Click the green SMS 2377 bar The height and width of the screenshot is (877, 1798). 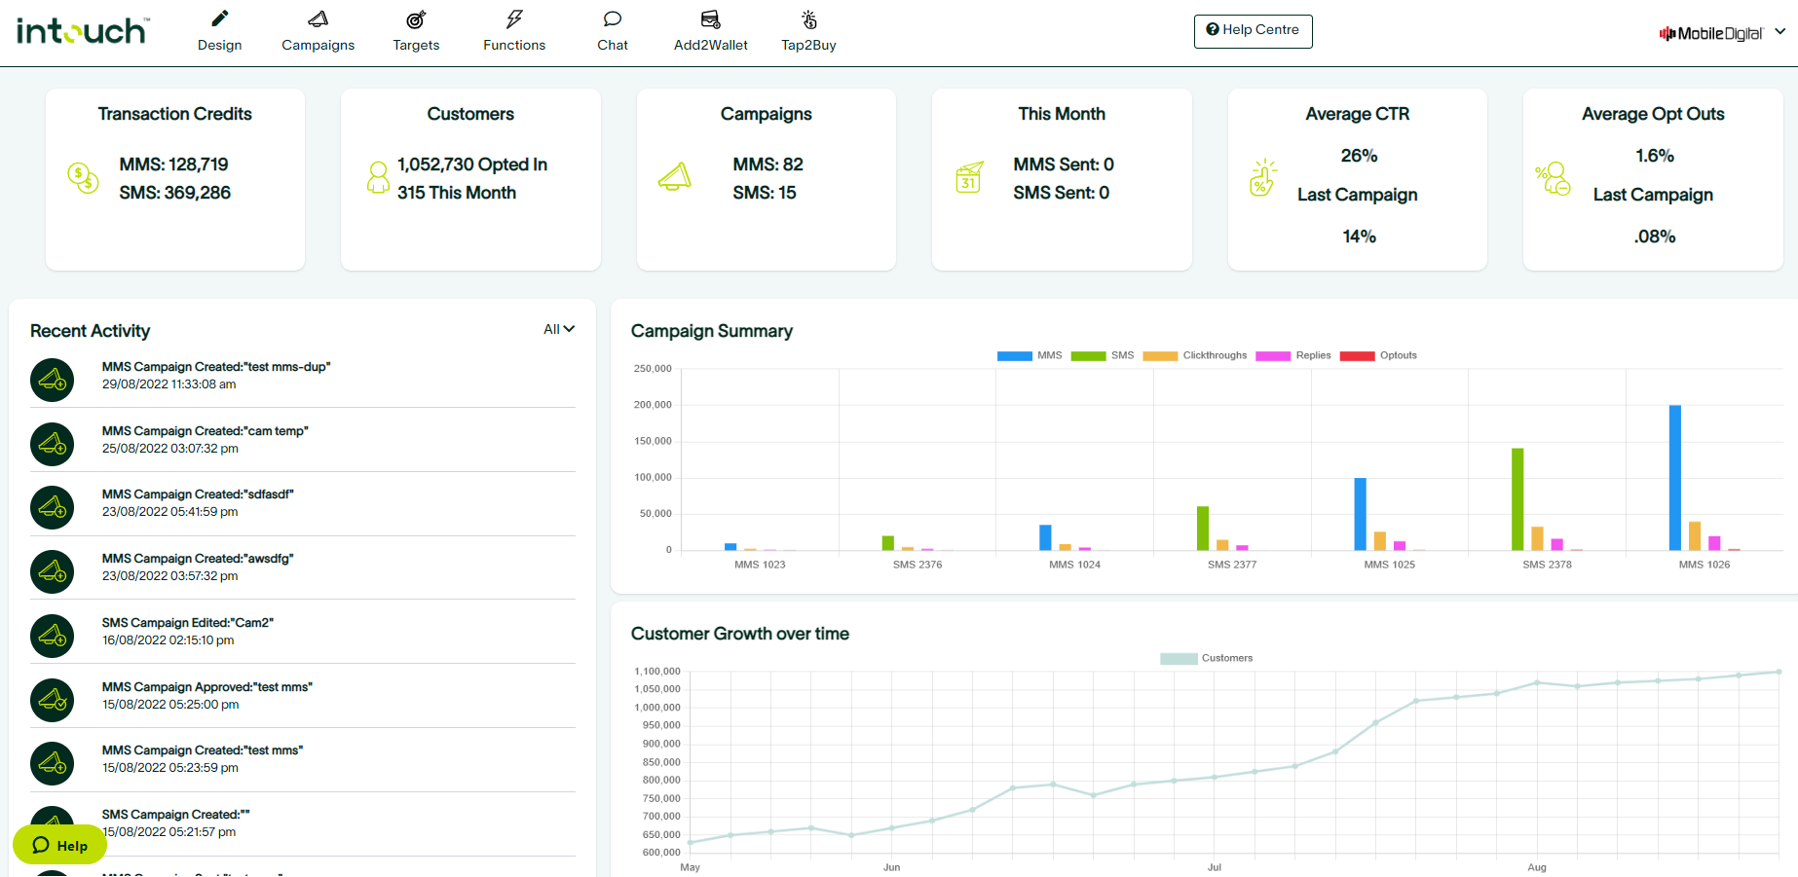1203,529
